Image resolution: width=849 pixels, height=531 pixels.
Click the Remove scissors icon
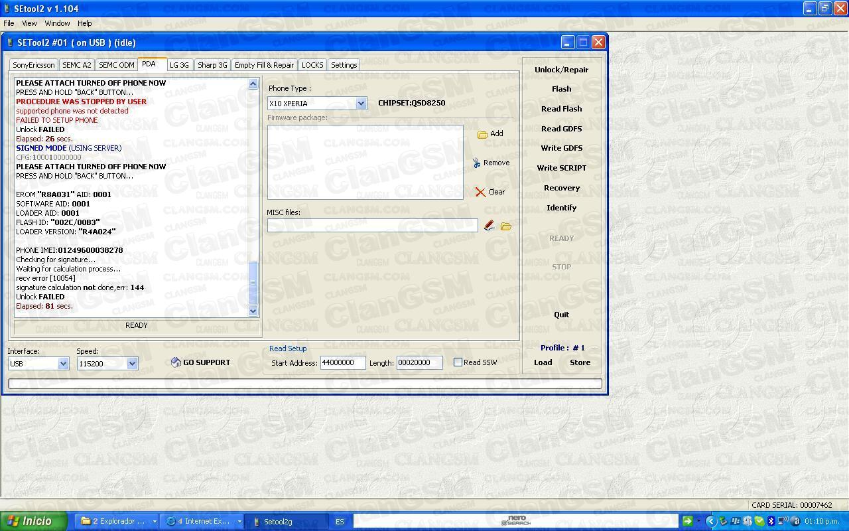click(x=476, y=163)
